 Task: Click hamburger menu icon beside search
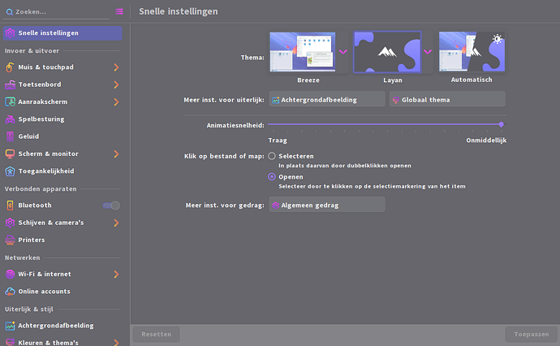[x=119, y=12]
